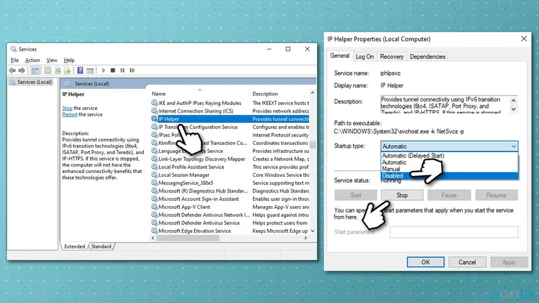Open the File menu in Services
This screenshot has height=303, width=539.
pos(15,60)
